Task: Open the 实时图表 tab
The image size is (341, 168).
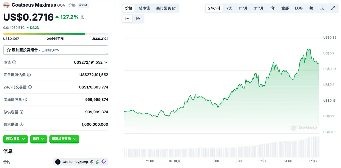Action: point(166,8)
